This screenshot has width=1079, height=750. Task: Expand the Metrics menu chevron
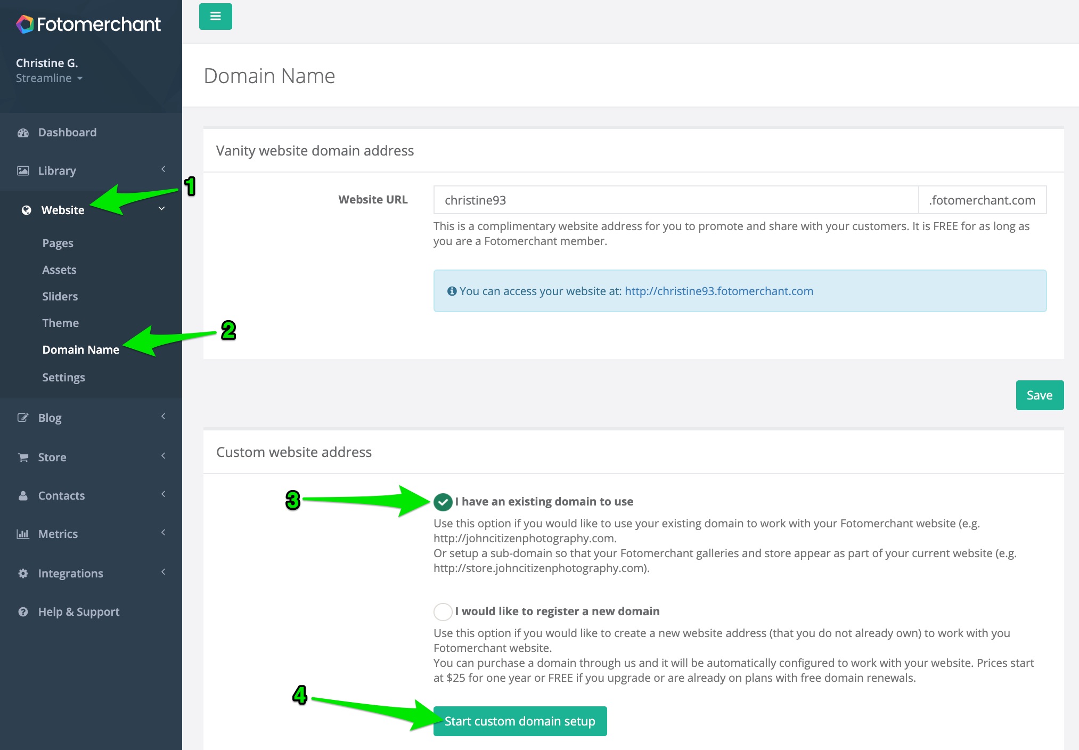163,533
